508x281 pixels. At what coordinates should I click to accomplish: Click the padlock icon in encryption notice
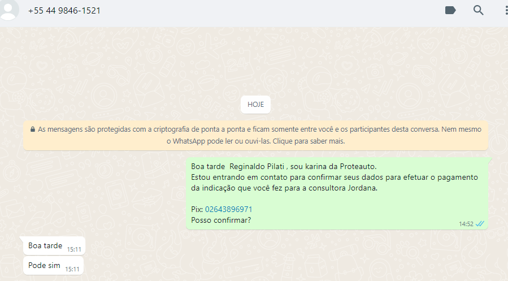[33, 129]
